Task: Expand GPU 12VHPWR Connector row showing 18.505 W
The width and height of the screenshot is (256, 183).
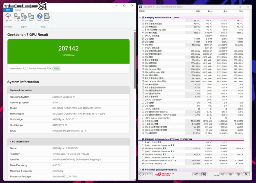Action: 143,157
